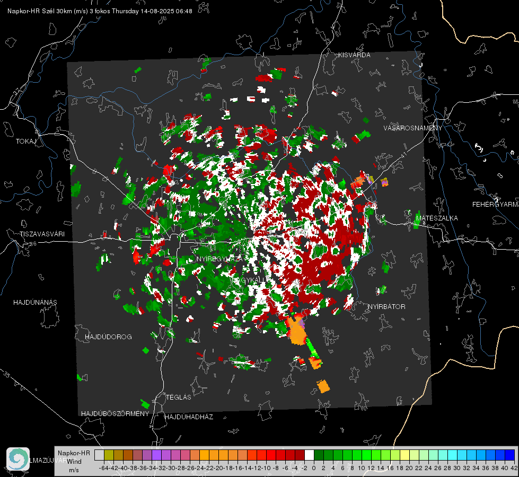
Task: Click the 'm/s' unit label in legend
Action: coord(74,470)
